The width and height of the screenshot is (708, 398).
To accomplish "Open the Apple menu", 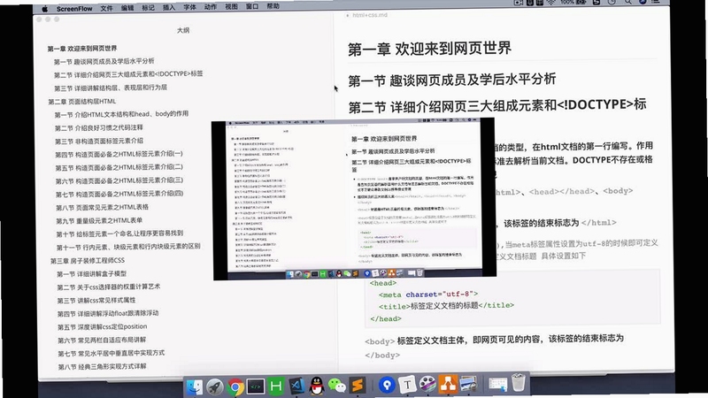I will coord(45,9).
